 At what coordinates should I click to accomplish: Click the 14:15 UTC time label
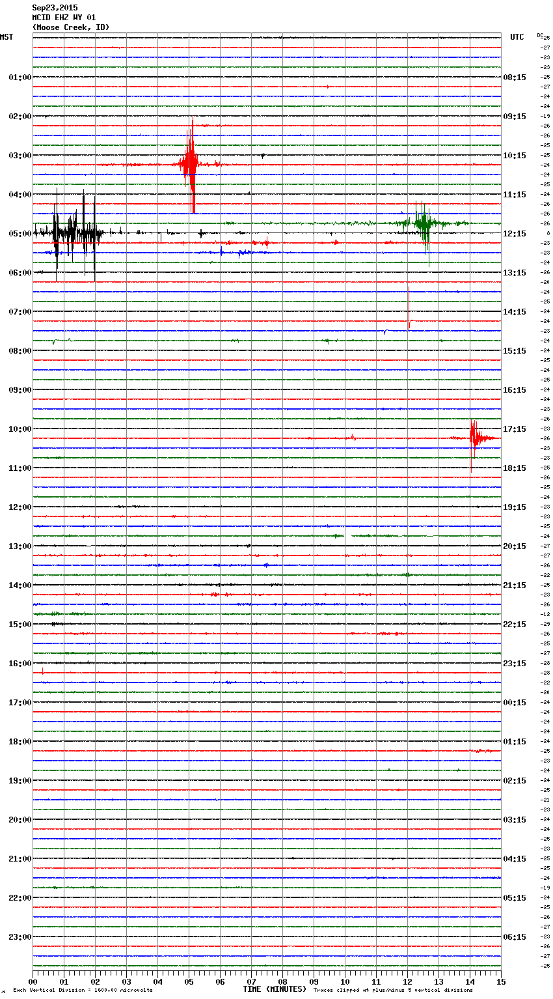(515, 311)
